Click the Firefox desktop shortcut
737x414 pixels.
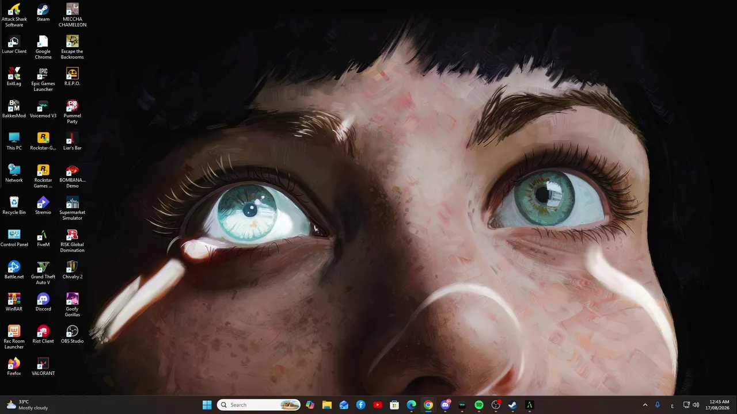pos(14,367)
